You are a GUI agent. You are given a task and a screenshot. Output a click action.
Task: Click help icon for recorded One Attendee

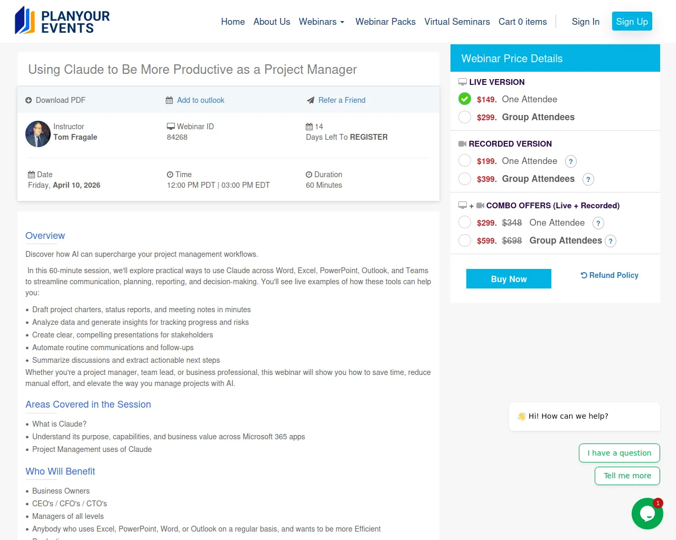coord(571,161)
